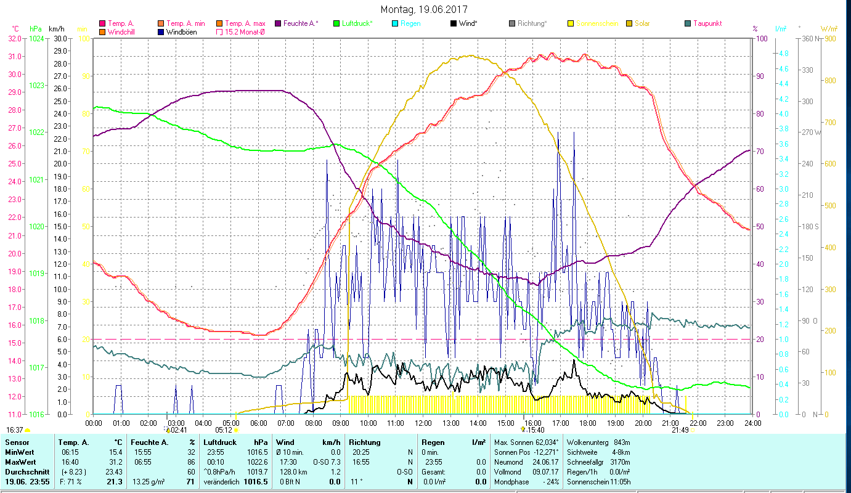The image size is (851, 493).
Task: Click the current temperature value '21.3'
Action: click(115, 481)
